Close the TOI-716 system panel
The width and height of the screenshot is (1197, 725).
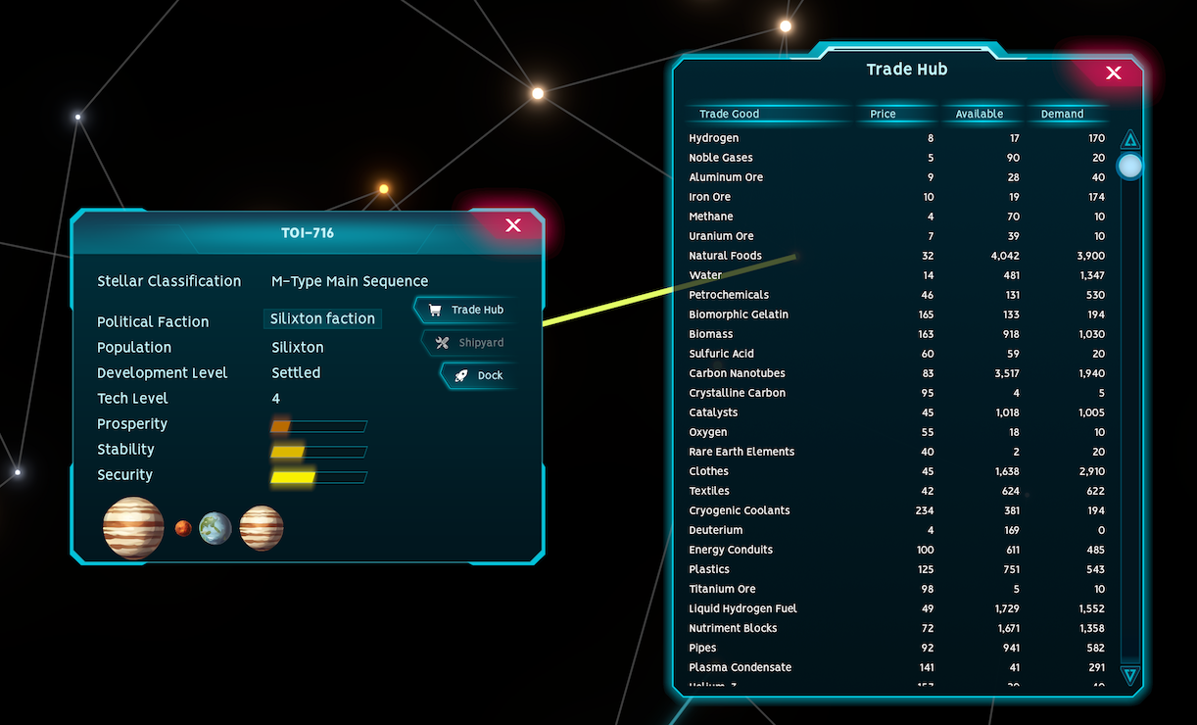[x=512, y=225]
